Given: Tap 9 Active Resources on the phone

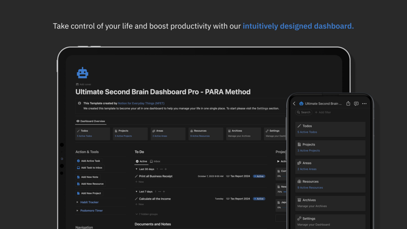Looking at the screenshot, I should (310, 188).
